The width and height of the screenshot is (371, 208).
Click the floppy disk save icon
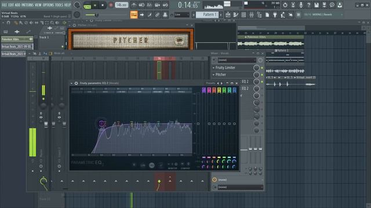(317, 5)
